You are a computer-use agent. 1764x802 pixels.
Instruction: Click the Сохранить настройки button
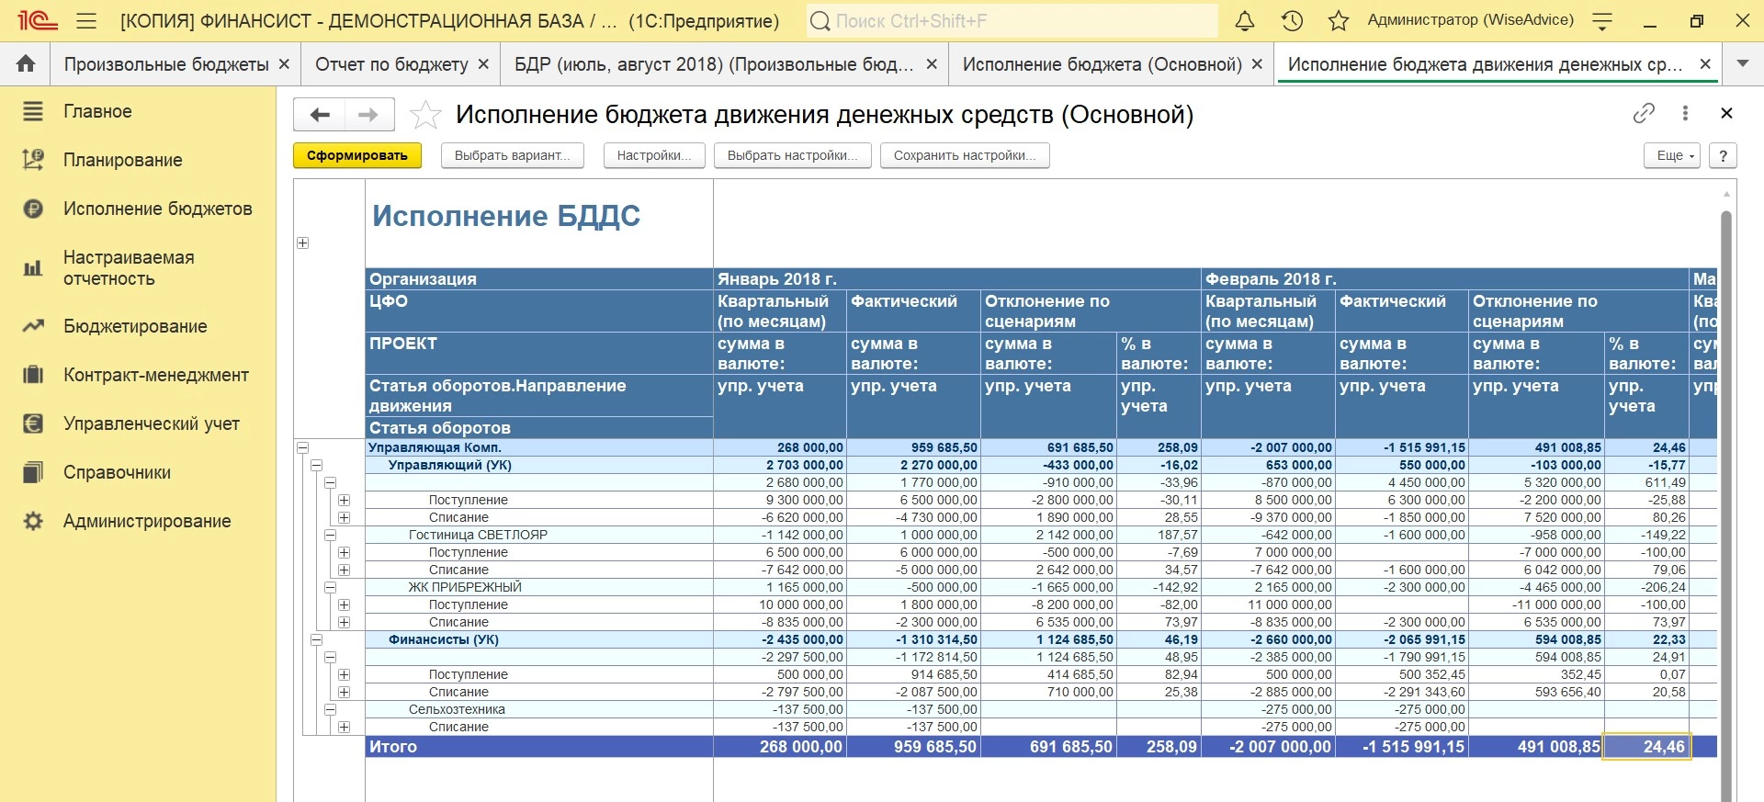coord(964,155)
